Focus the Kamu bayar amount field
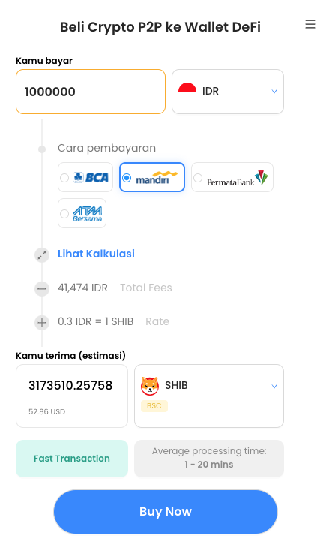 coord(91,92)
